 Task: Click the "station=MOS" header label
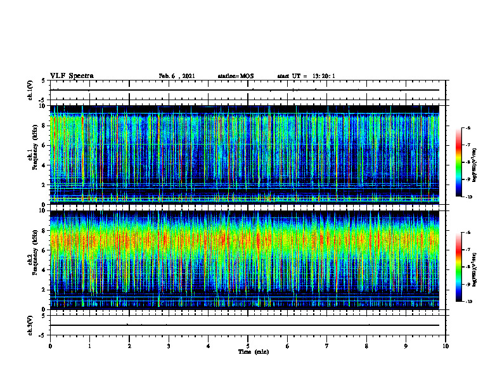pos(236,76)
